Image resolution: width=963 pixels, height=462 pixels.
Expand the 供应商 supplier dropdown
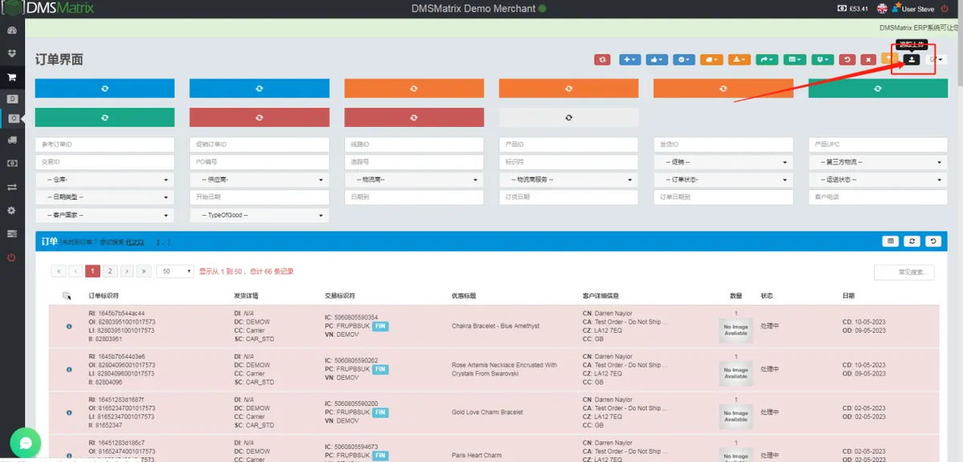[260, 180]
